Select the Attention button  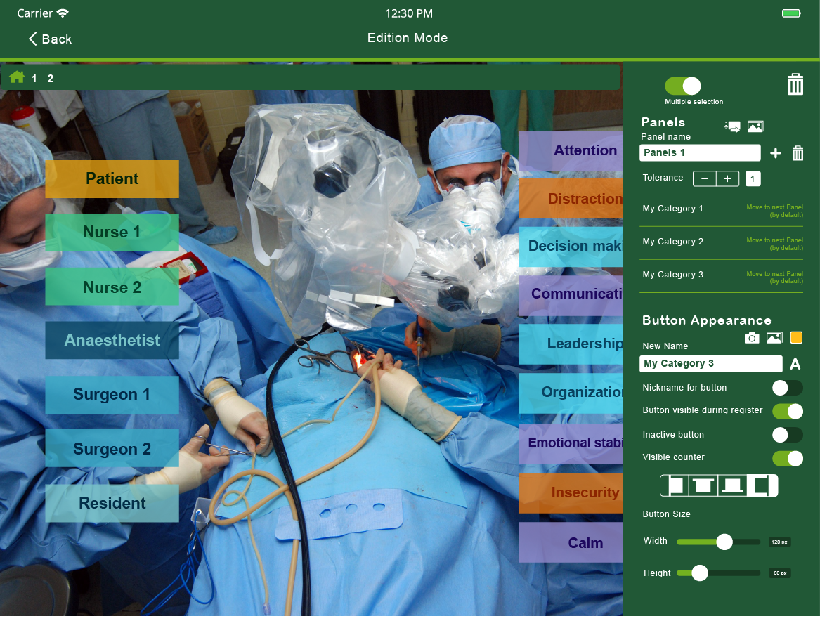click(x=571, y=150)
